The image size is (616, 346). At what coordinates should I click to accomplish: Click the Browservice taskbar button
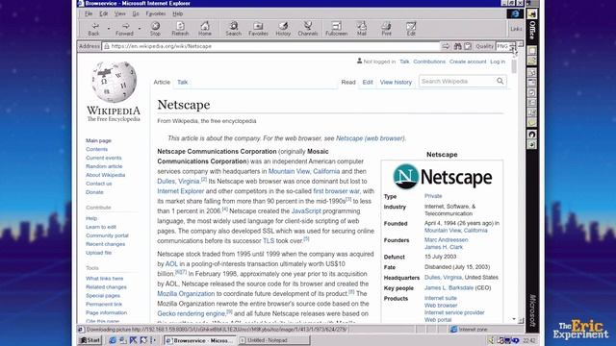[x=200, y=340]
